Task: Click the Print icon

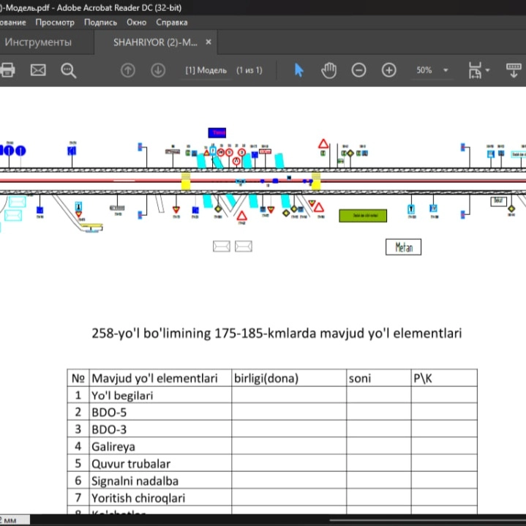Action: (x=7, y=70)
